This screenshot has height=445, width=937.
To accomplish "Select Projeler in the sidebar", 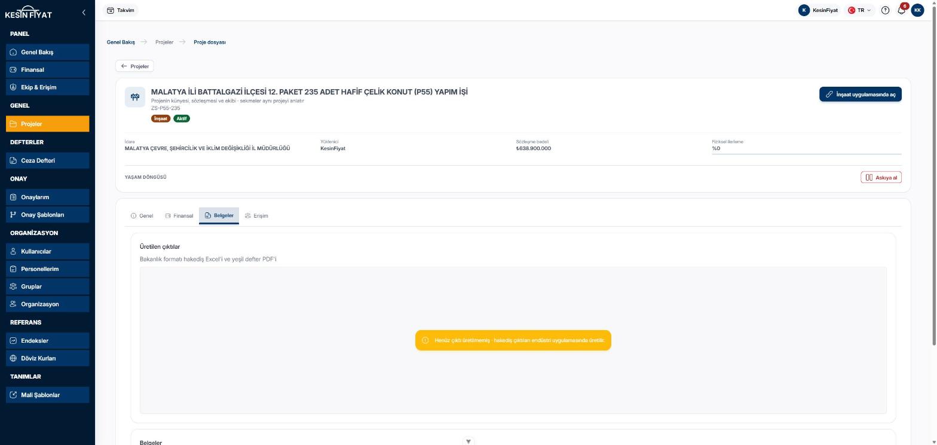I will click(x=48, y=124).
